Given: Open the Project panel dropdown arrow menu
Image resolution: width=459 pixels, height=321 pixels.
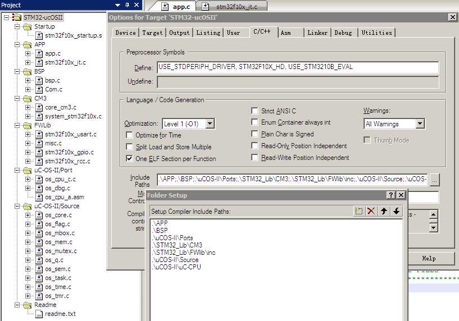Looking at the screenshot, I should tap(117, 5).
